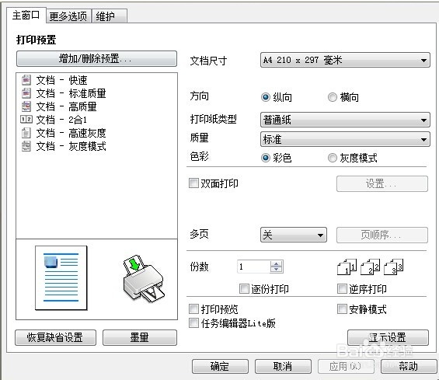439x380 pixels.
Task: Switch to the 更多选项 tab
Action: point(68,16)
